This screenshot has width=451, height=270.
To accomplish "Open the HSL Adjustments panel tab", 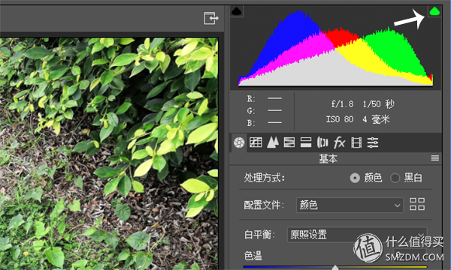I will coord(289,142).
